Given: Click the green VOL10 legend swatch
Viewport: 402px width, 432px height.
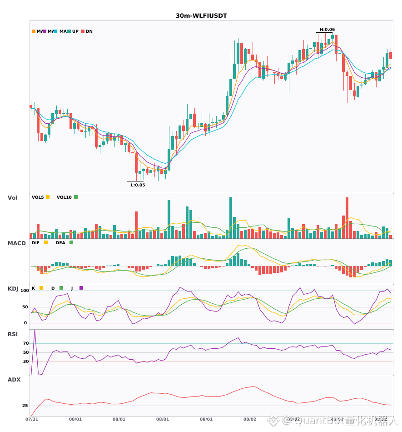Looking at the screenshot, I should (76, 197).
